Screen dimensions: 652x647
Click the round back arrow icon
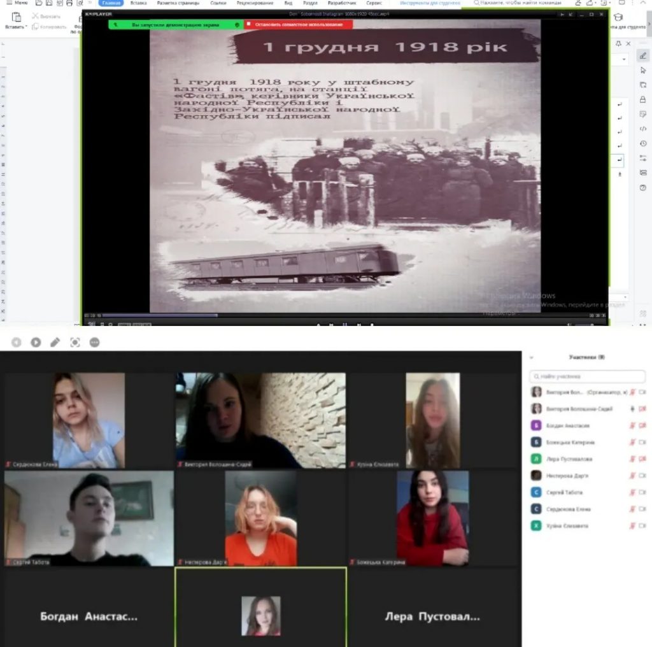[x=16, y=343]
